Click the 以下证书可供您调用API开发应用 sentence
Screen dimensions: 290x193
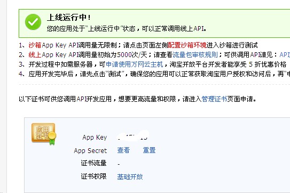(x=65, y=99)
